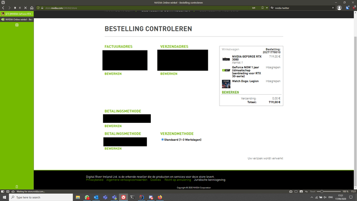Expand search history dropdown arrow
357x201 pixels.
333,8
